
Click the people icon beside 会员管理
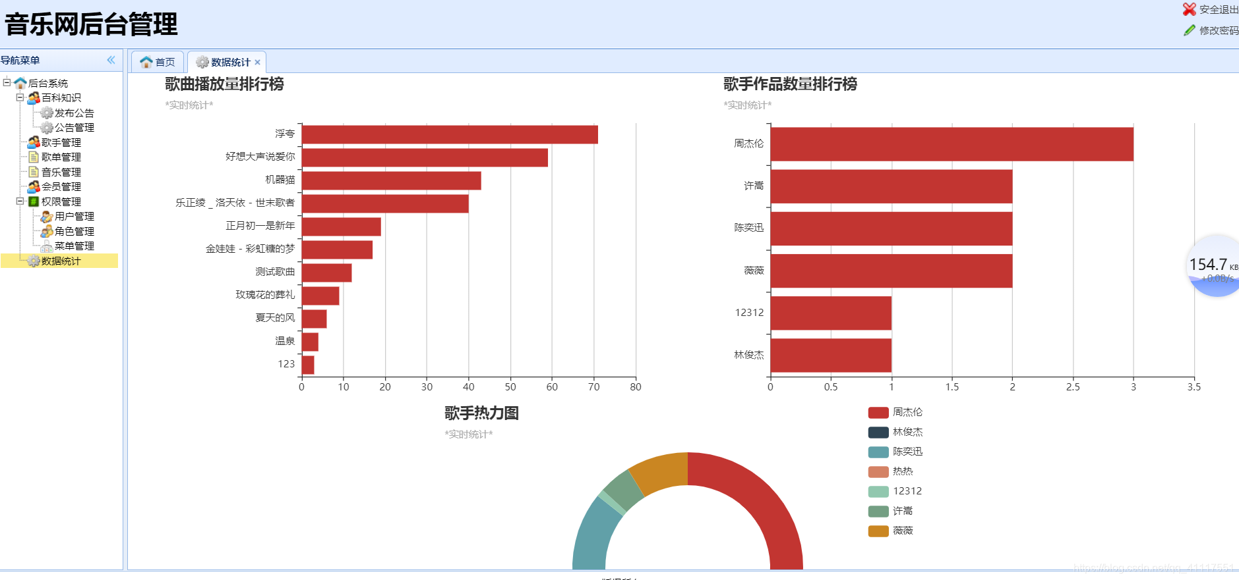tap(34, 186)
